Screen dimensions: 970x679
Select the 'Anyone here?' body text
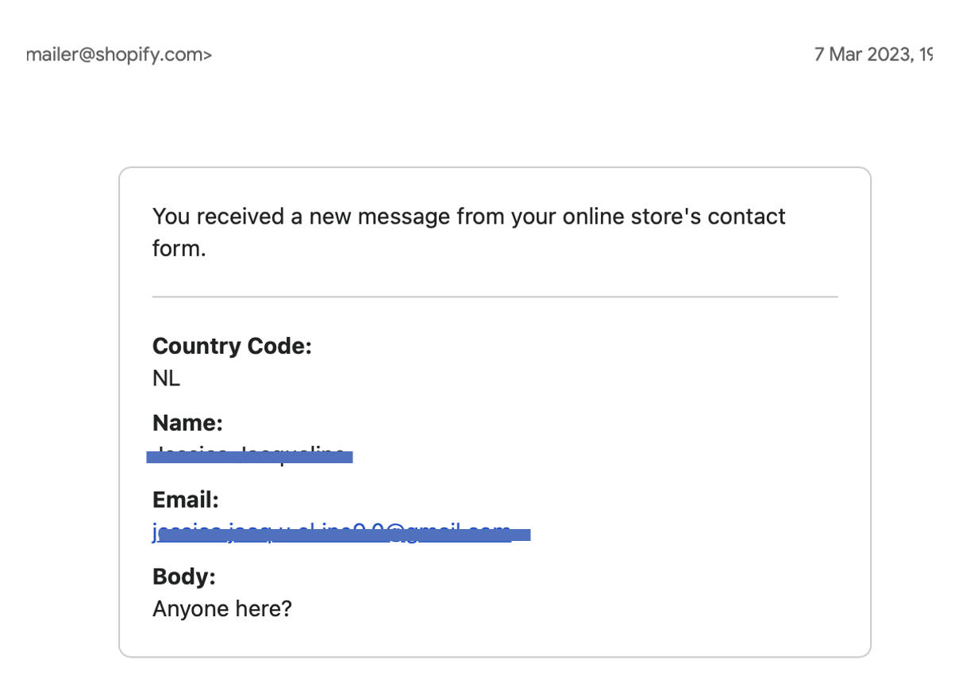pos(222,609)
